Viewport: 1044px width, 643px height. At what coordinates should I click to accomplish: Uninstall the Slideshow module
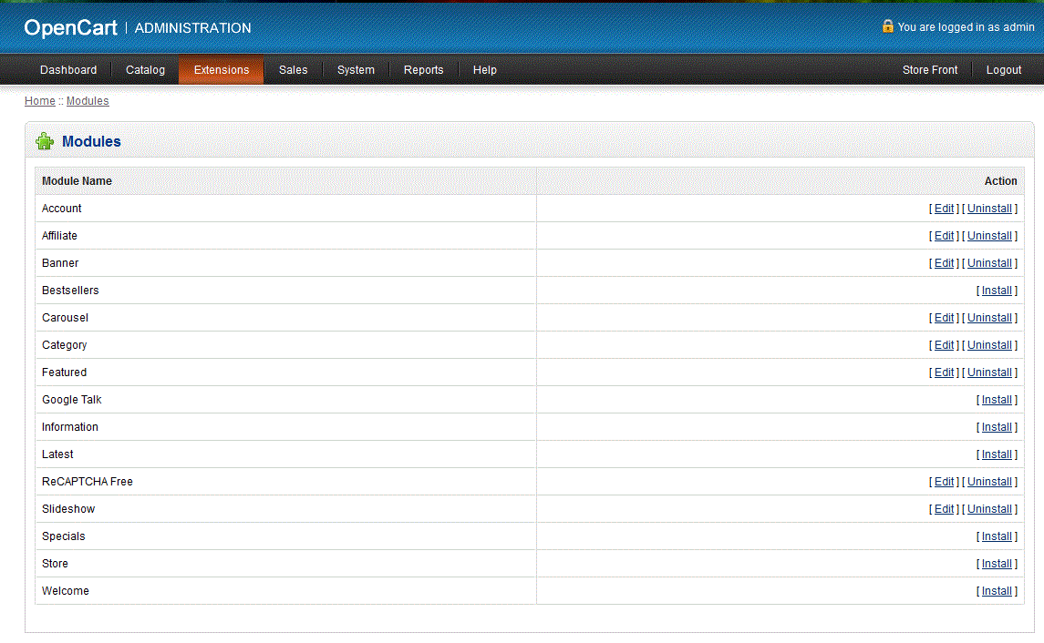(x=989, y=509)
